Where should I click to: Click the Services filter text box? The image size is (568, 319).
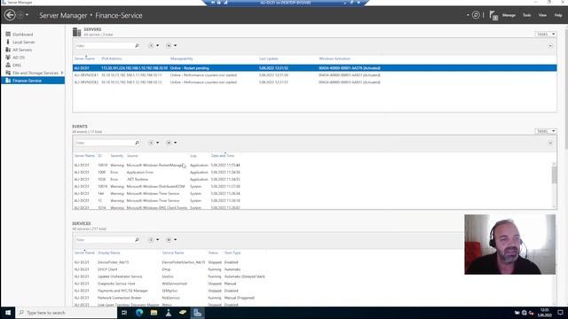105,239
